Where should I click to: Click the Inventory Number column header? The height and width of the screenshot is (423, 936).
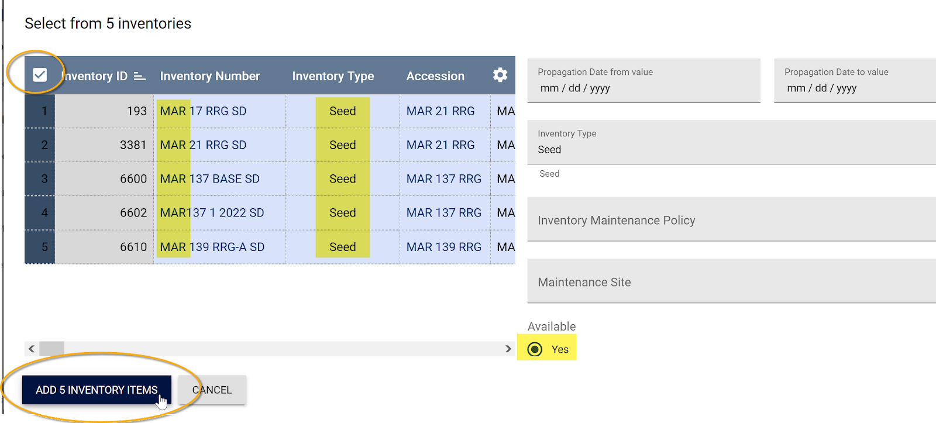point(209,76)
